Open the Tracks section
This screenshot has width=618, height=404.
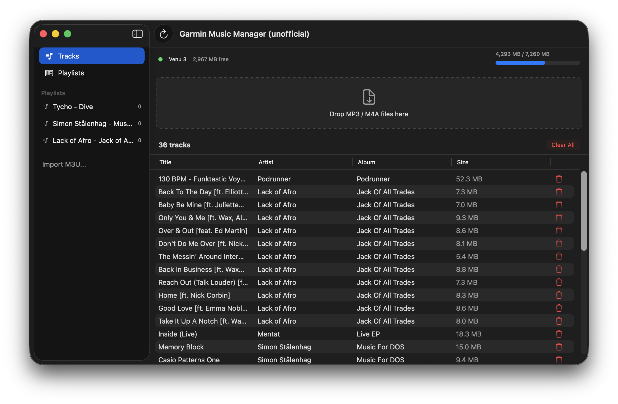tap(92, 56)
